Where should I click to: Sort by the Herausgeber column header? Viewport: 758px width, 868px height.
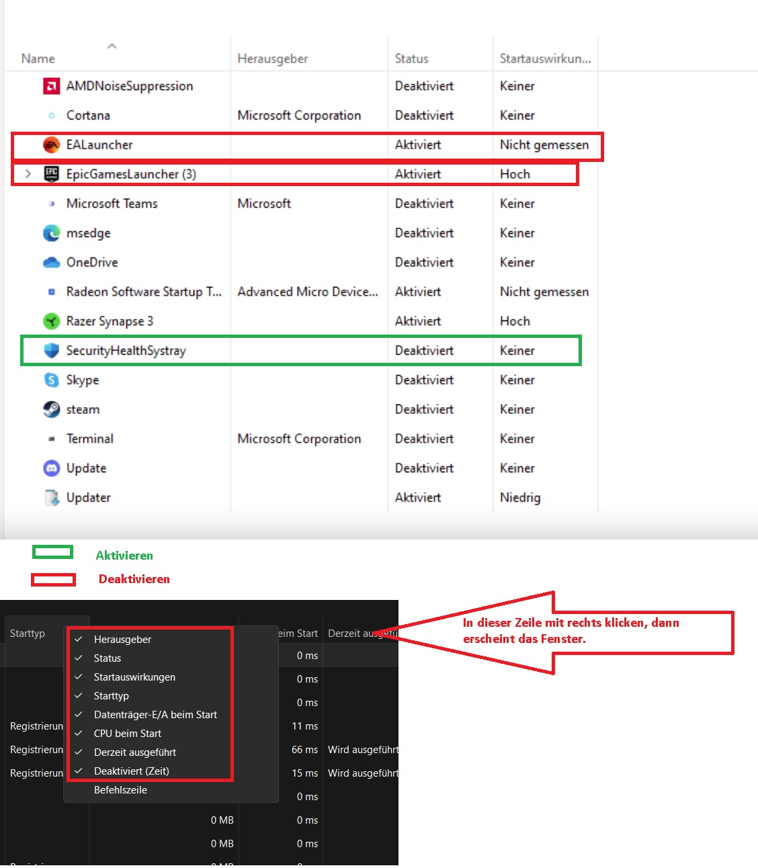coord(273,58)
